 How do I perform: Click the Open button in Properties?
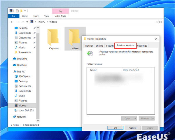127,118
